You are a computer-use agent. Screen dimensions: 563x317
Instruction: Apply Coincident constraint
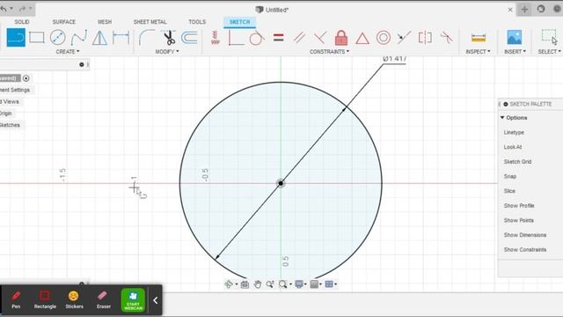[x=236, y=38]
